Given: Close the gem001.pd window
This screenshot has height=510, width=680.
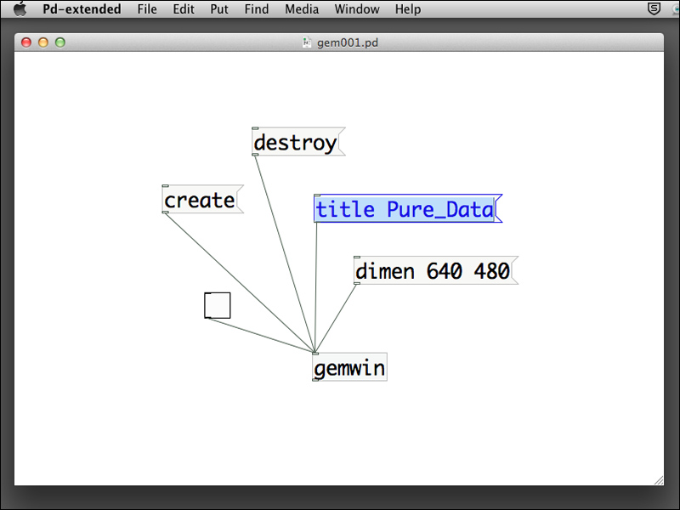Looking at the screenshot, I should point(26,42).
